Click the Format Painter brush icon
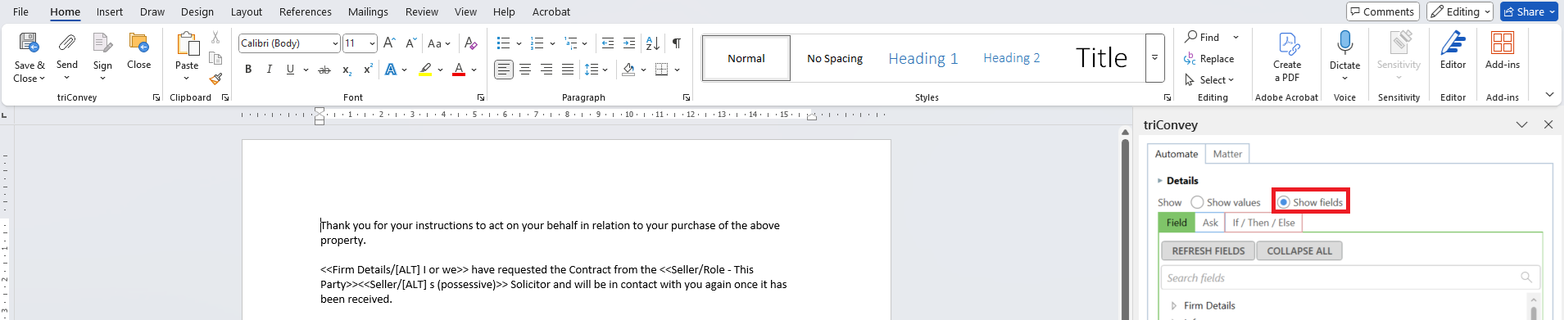The image size is (1564, 320). pos(215,79)
